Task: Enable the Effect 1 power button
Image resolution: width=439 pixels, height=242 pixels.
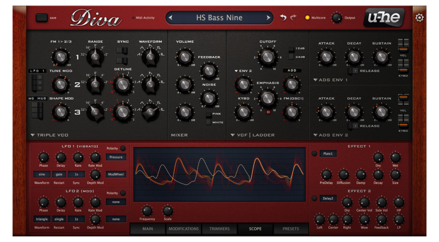Action: pyautogui.click(x=314, y=153)
